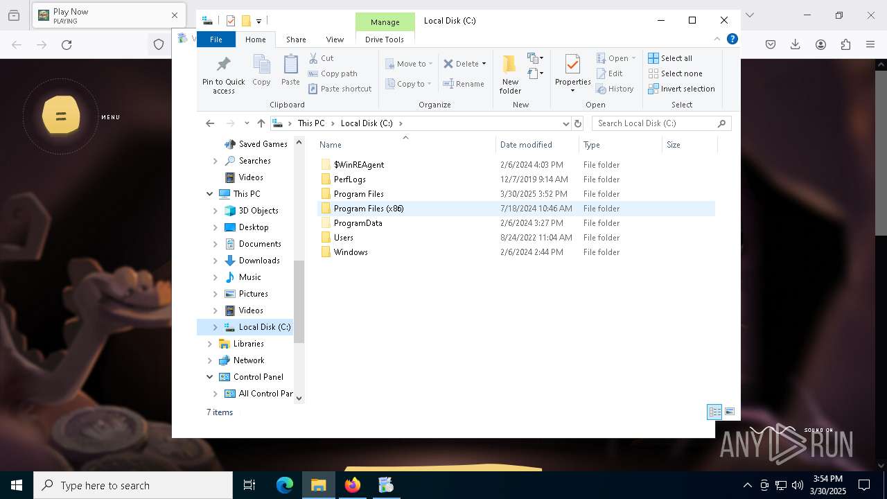887x499 pixels.
Task: Open the Delete dropdown arrow
Action: [484, 64]
